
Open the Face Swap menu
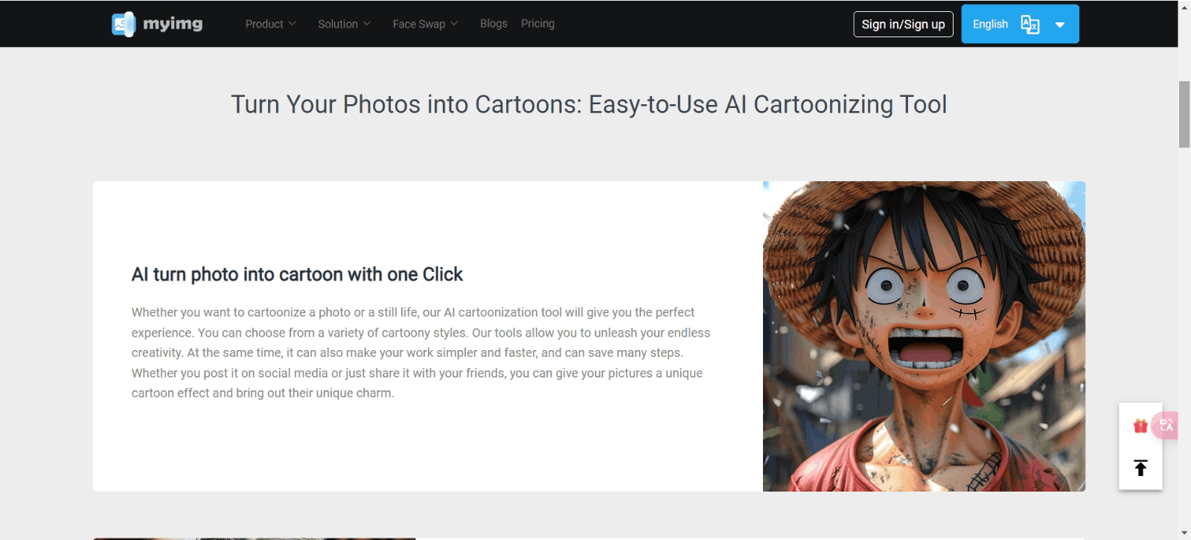tap(418, 24)
